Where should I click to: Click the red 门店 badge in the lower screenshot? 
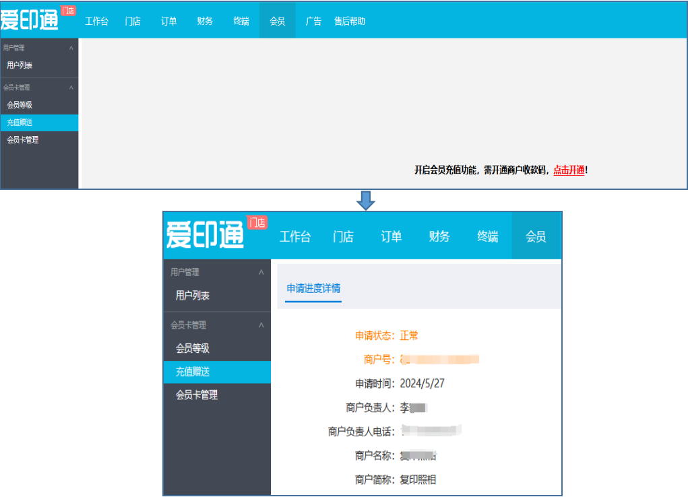tap(257, 222)
